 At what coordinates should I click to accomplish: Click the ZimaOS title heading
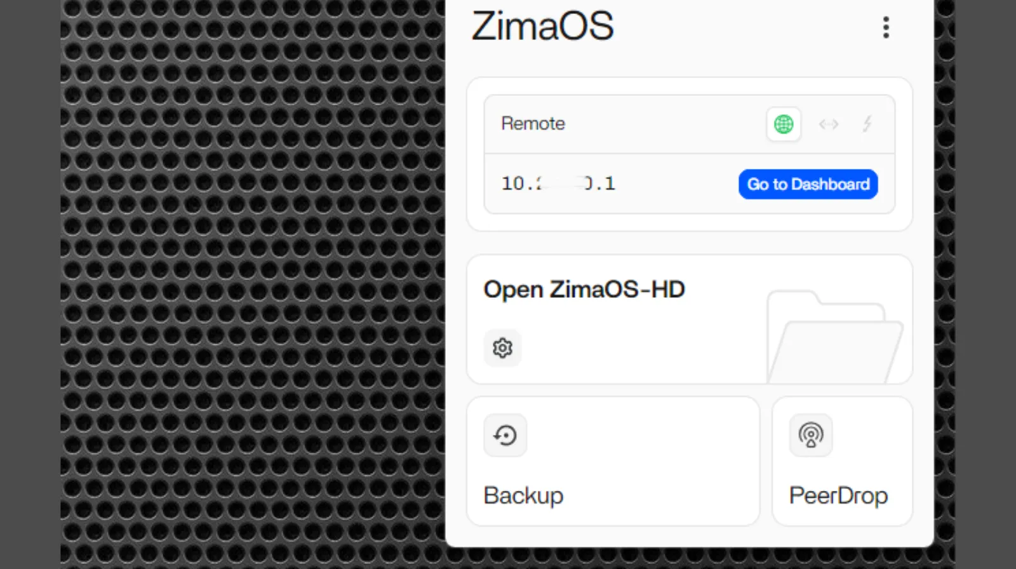543,26
